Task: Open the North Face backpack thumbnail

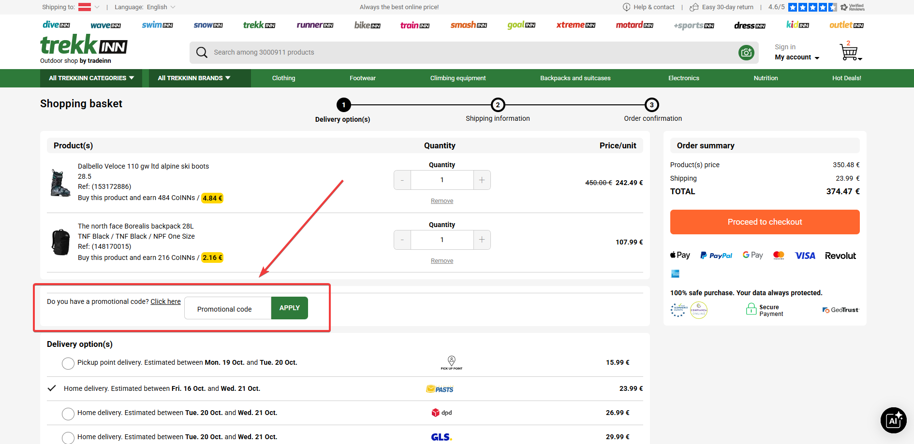Action: (x=61, y=242)
